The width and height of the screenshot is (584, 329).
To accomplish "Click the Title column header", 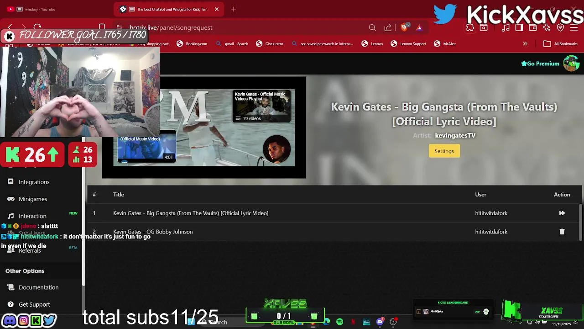I will pos(119,195).
